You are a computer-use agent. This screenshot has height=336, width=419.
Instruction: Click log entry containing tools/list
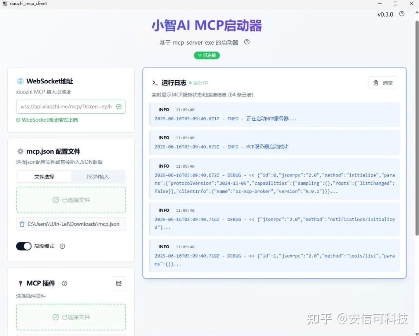[274, 256]
